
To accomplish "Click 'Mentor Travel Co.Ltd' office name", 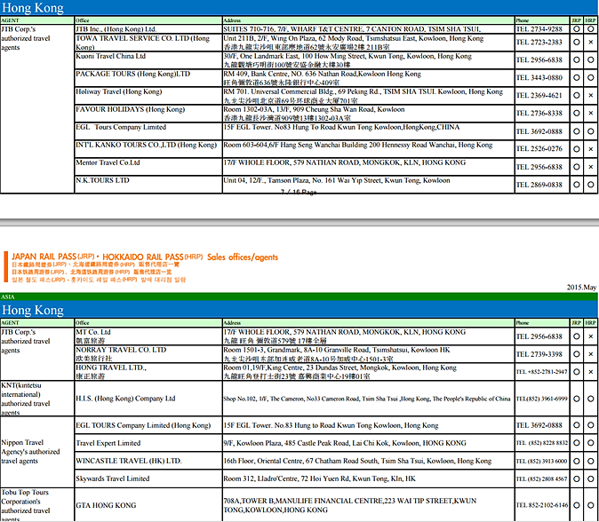I will (108, 162).
